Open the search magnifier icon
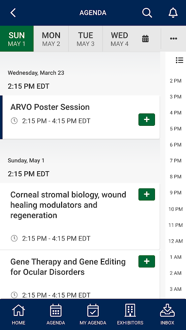The image size is (186, 330). point(147,13)
